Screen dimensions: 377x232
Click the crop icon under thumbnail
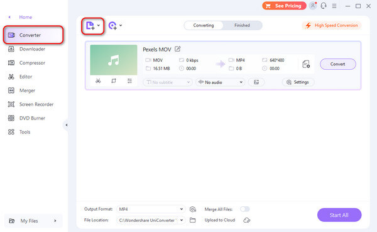point(114,81)
